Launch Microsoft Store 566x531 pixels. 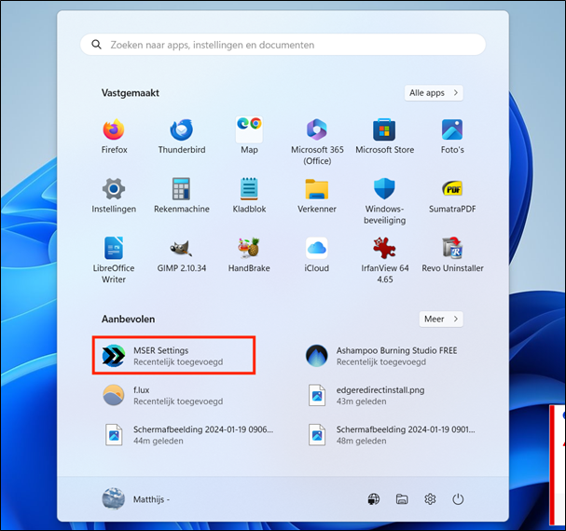[x=384, y=136]
